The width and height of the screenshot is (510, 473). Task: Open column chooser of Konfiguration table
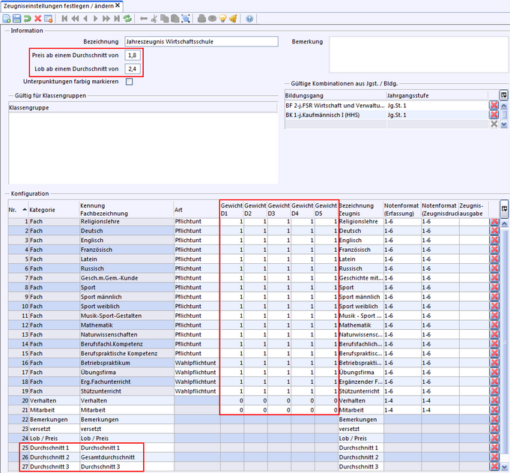[x=503, y=208]
